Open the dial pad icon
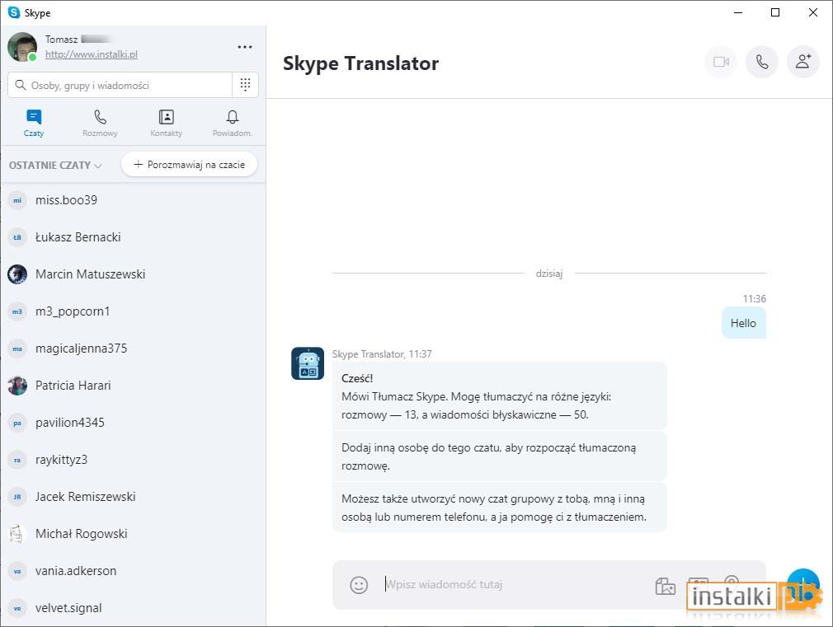Screen dimensions: 833x627 [x=246, y=84]
